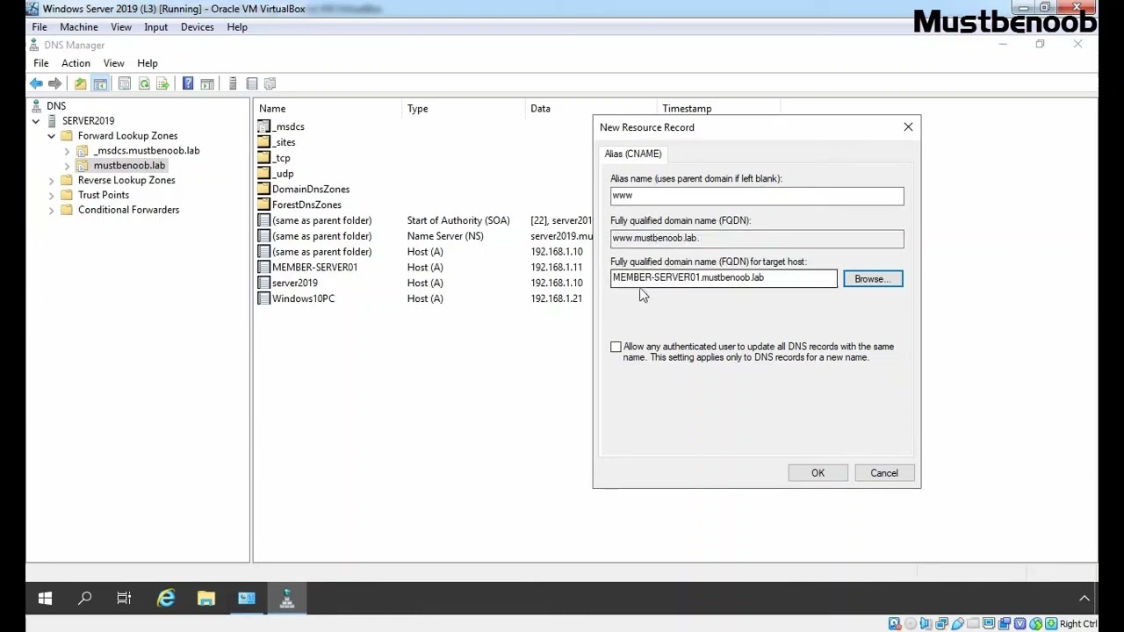Open Help via blue question mark icon
The width and height of the screenshot is (1124, 632).
pyautogui.click(x=187, y=83)
